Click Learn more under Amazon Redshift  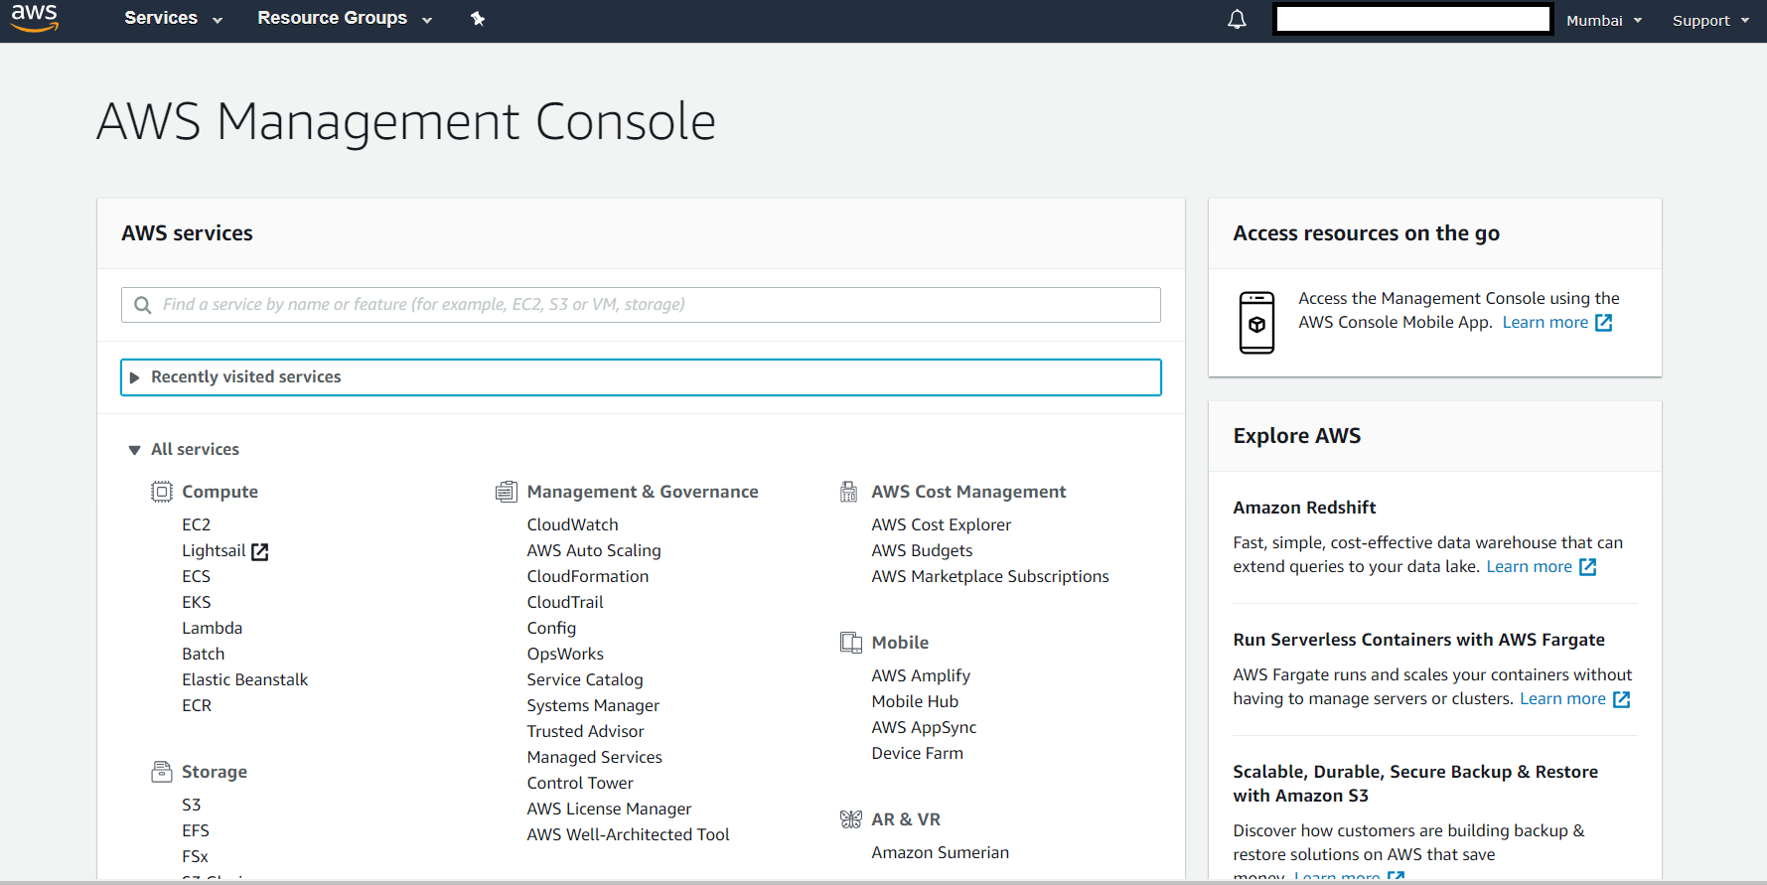click(x=1541, y=567)
